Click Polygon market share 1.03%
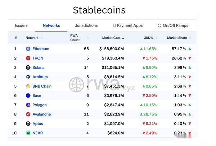Image resolution: width=216 pixels, height=146 pixels. pyautogui.click(x=180, y=105)
